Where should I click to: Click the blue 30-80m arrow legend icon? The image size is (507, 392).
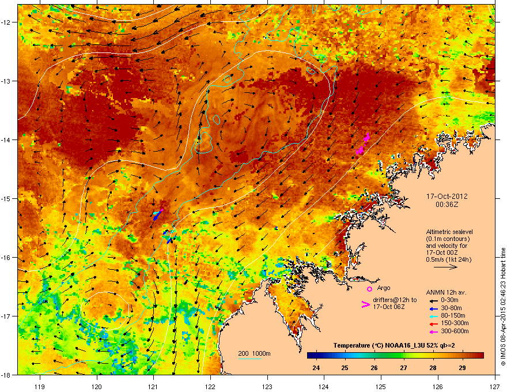pos(433,308)
